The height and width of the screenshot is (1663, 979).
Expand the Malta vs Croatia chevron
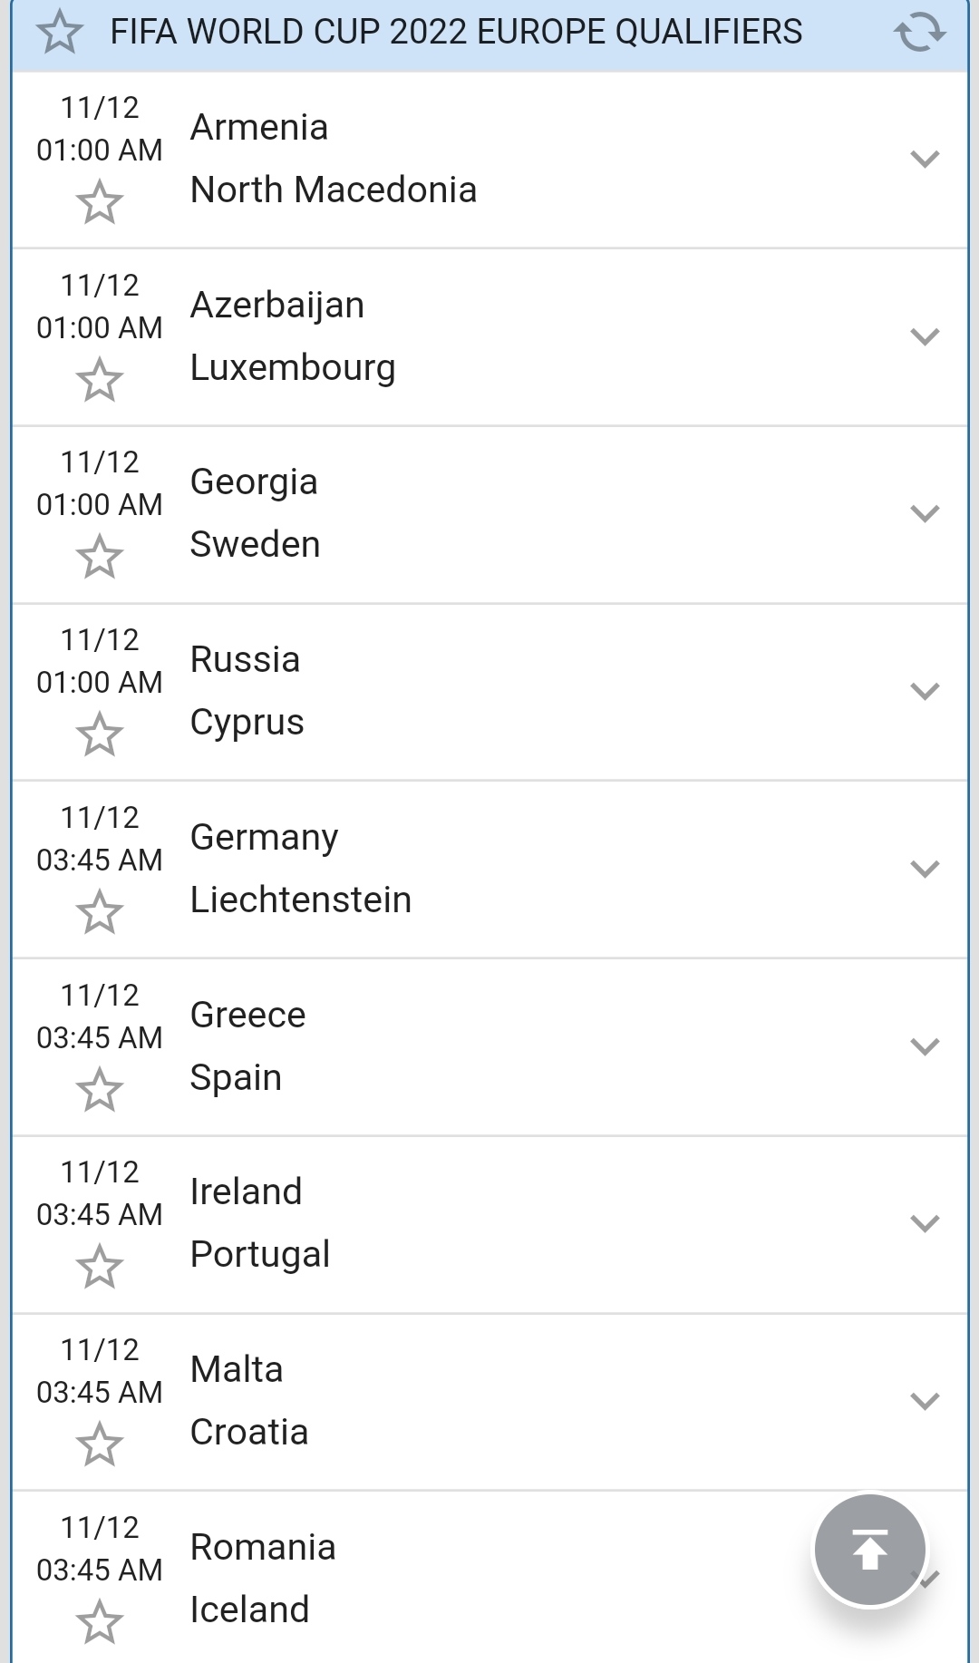(x=924, y=1402)
